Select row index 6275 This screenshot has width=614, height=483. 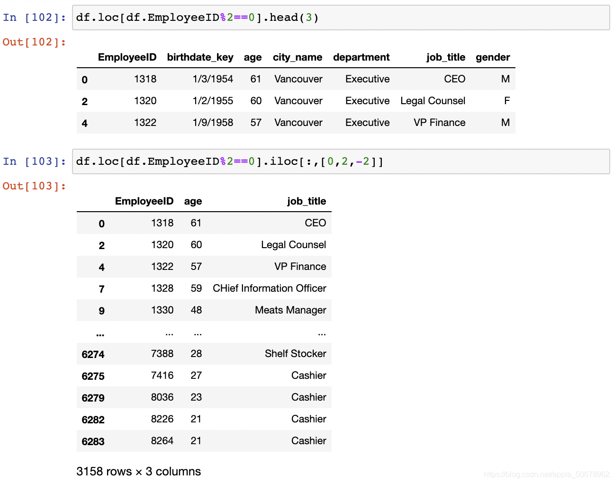coord(93,376)
